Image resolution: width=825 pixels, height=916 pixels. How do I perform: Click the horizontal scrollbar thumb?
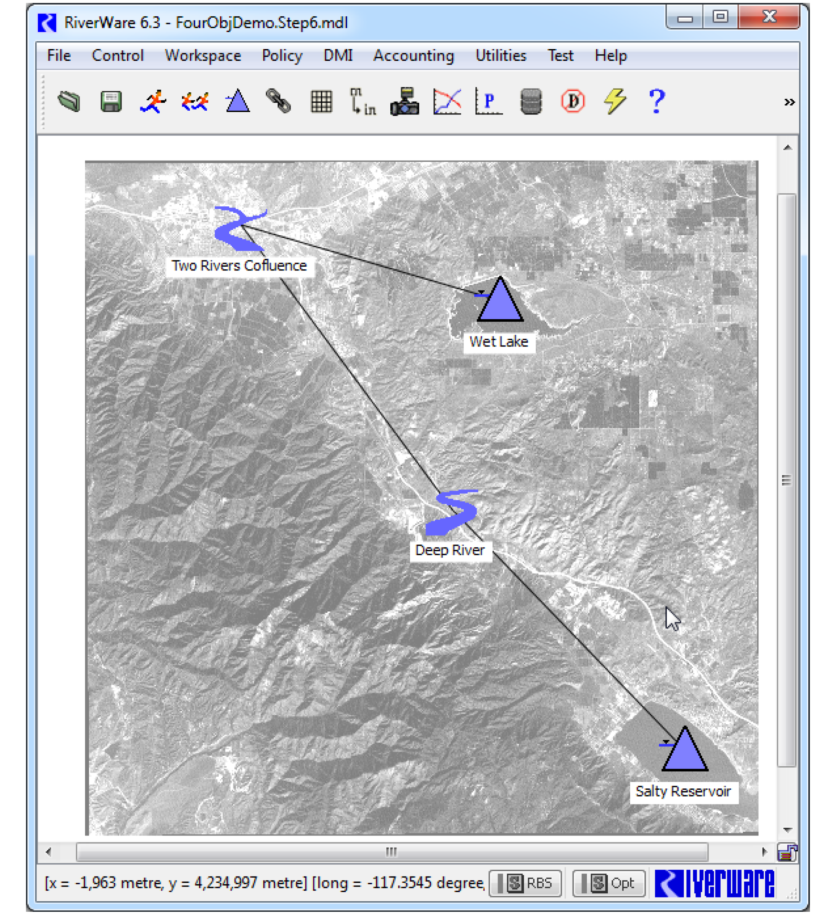pyautogui.click(x=392, y=852)
